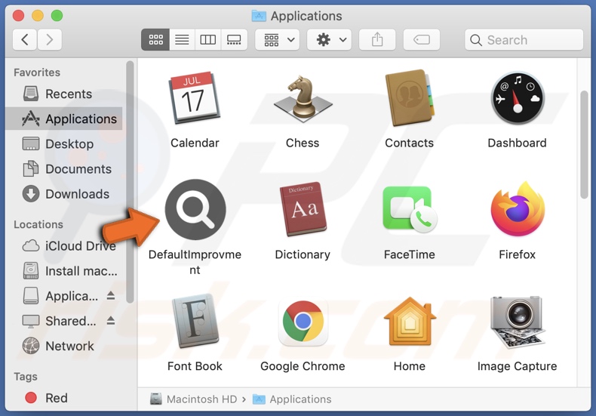Click the sidebar vertical scrollbar
596x416 pixels.
[130, 182]
